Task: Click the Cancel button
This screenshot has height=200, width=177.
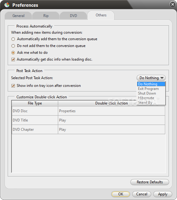Action: click(142, 194)
